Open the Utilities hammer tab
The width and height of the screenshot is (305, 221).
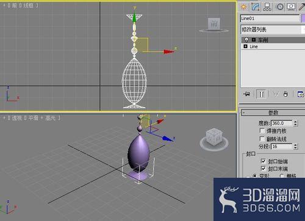click(x=302, y=7)
